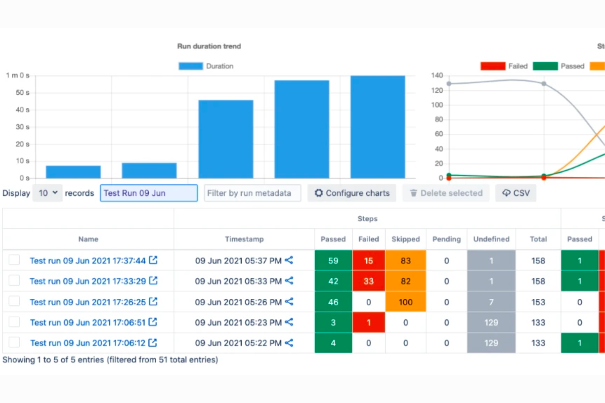Open the Test run 09 Jun 2021 17:06:51 link
This screenshot has width=605, height=403.
point(88,322)
